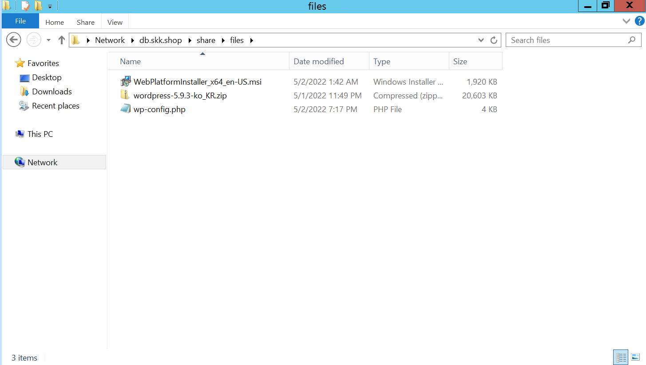
Task: Click the zip folder file icon
Action: (126, 95)
